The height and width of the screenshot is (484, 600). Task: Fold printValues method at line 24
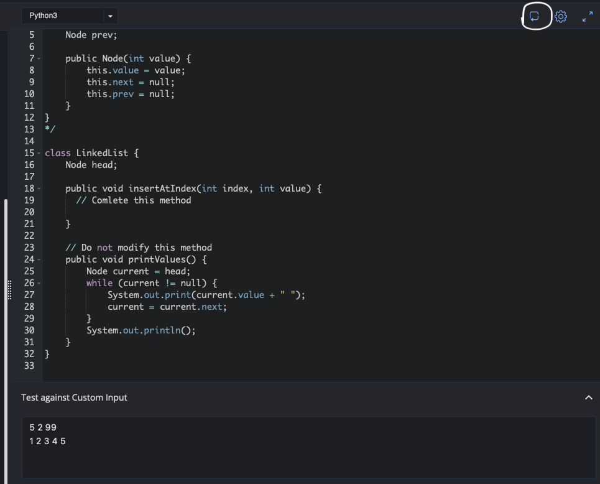tap(39, 259)
